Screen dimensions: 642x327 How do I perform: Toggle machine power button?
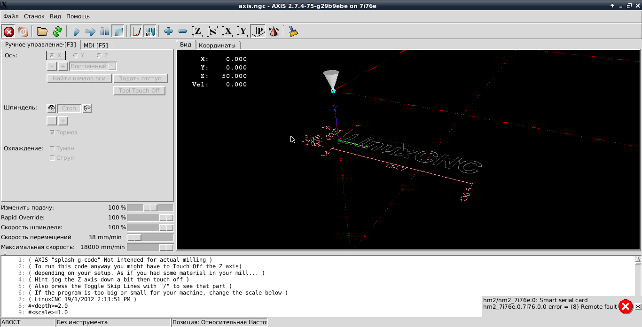click(23, 31)
